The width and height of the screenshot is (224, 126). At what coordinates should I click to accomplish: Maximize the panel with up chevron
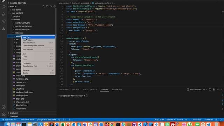(218, 90)
